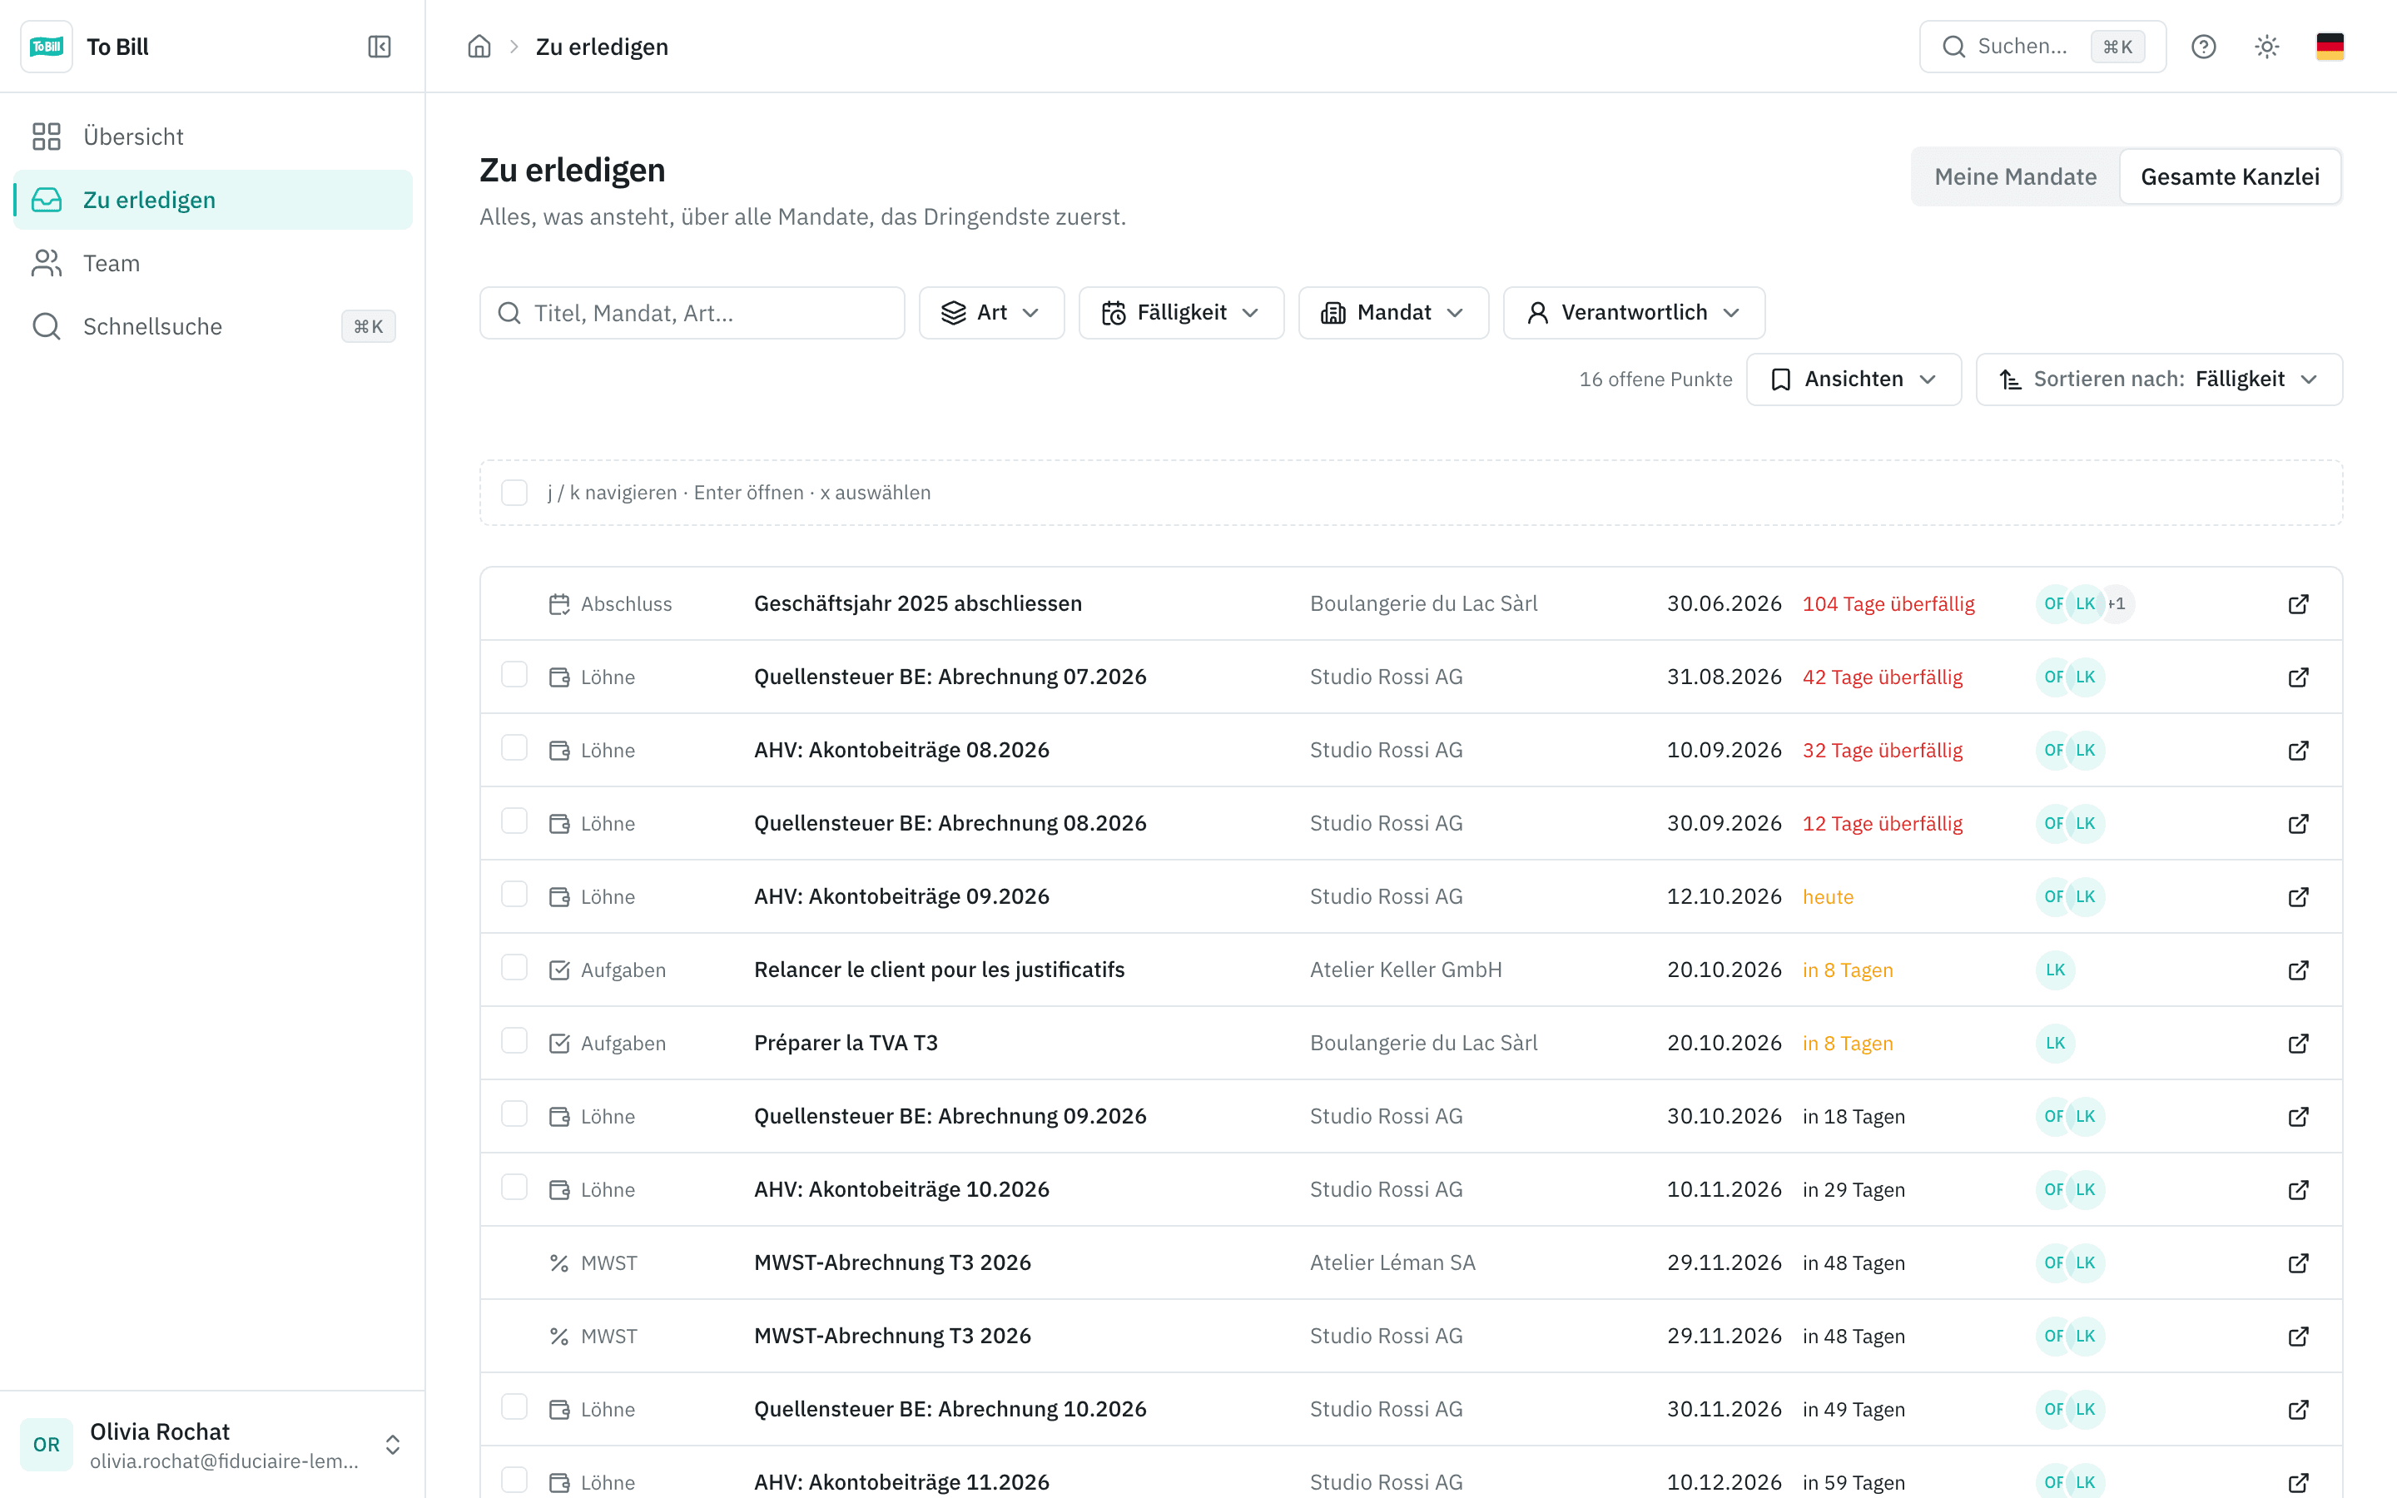The width and height of the screenshot is (2397, 1498).
Task: Open external link for MWST-Abrechnung T3 Atelier Léman SA
Action: [2298, 1262]
